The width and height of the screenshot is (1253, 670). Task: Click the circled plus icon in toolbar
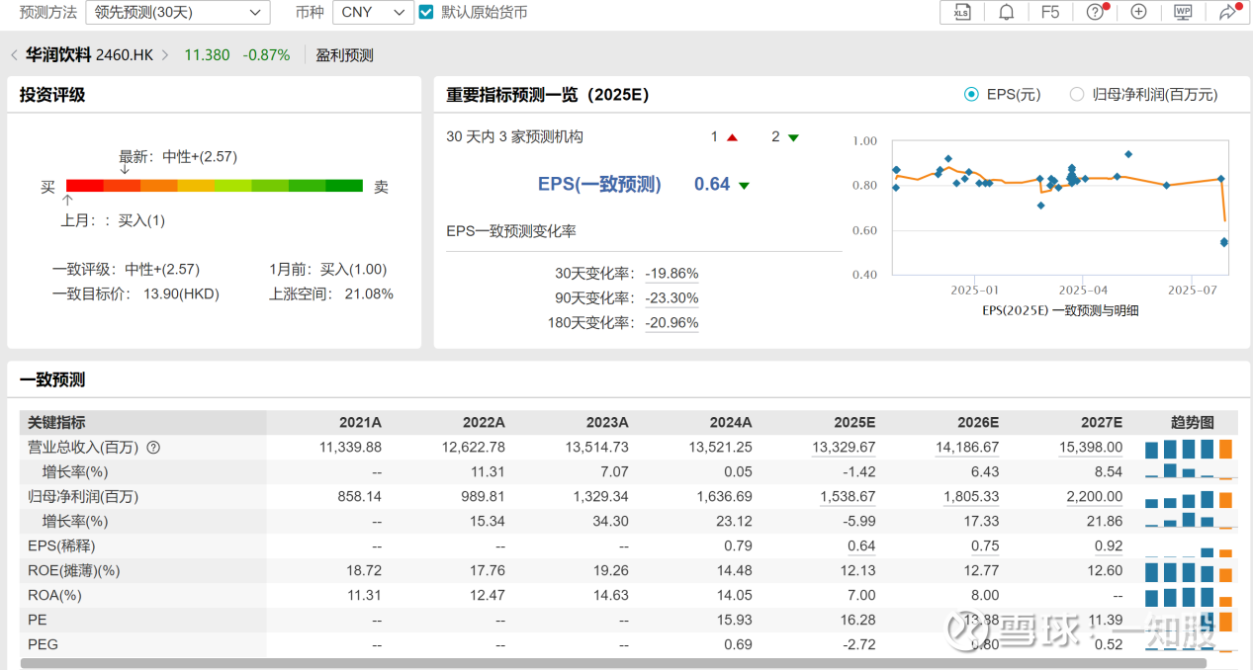(1138, 12)
